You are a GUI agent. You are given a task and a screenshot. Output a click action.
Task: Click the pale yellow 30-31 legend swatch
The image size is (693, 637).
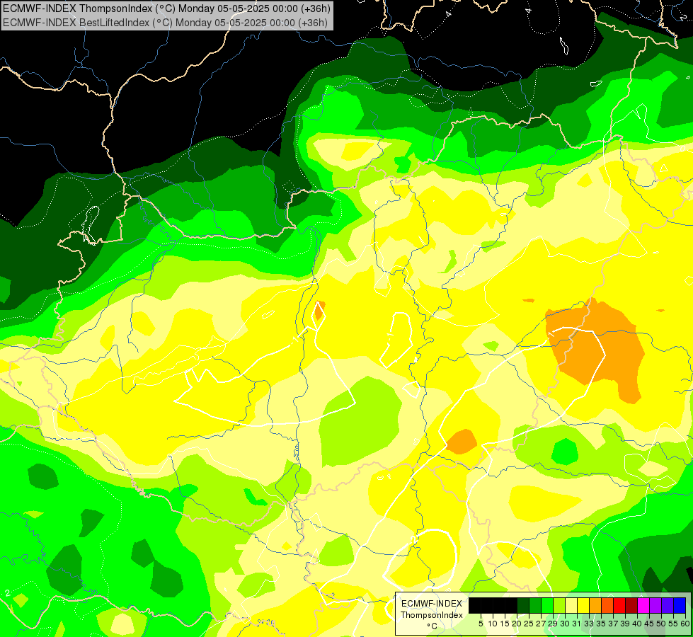571,606
